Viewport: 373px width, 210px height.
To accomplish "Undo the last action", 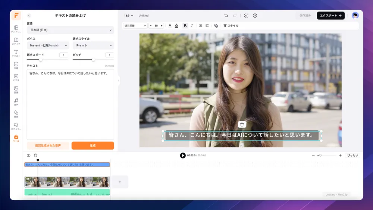I will [x=226, y=16].
